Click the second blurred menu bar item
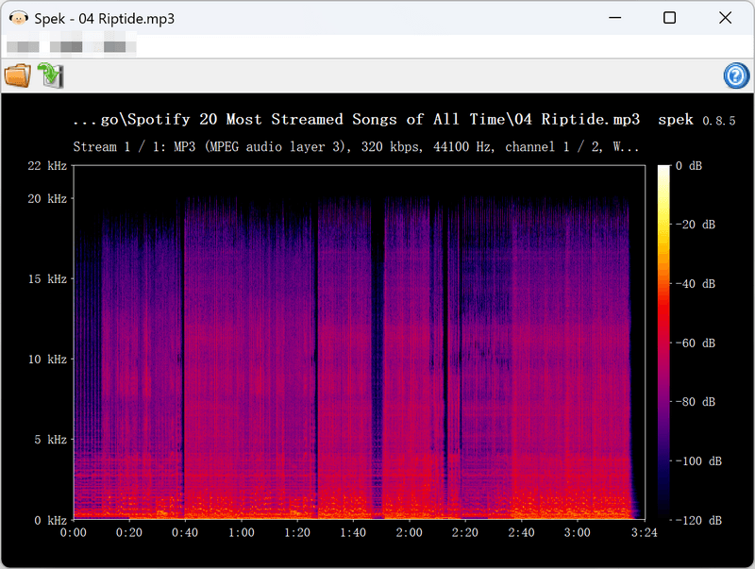This screenshot has height=569, width=755. pyautogui.click(x=66, y=46)
